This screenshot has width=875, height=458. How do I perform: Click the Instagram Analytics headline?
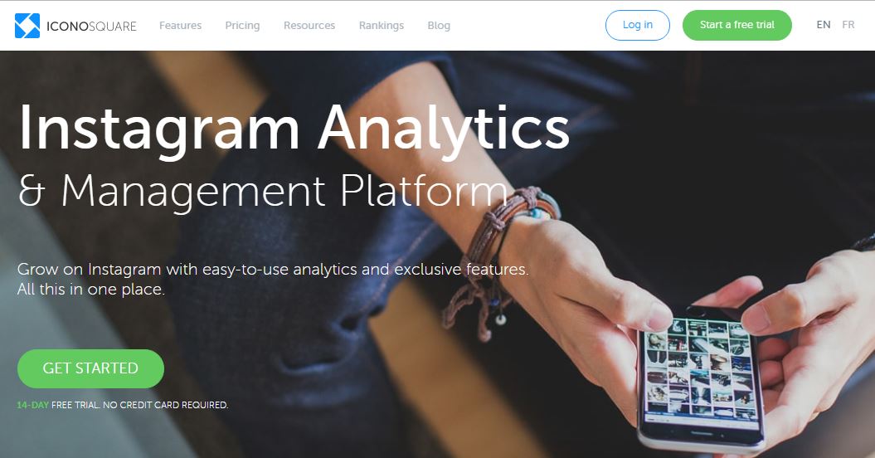point(294,129)
